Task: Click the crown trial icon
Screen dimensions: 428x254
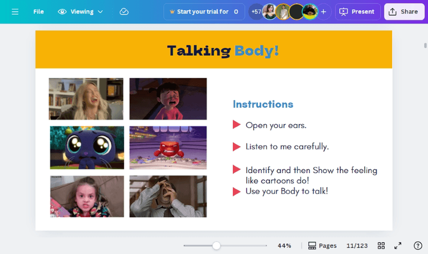Action: coord(172,12)
